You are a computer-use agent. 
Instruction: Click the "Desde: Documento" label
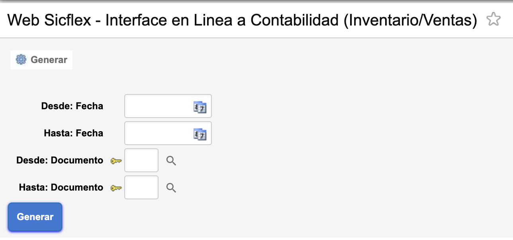[60, 161]
